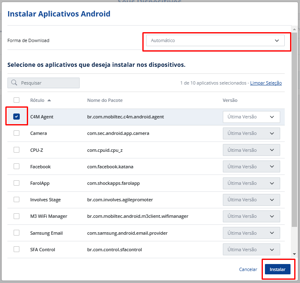Click the Limpar Seleção link

click(266, 83)
